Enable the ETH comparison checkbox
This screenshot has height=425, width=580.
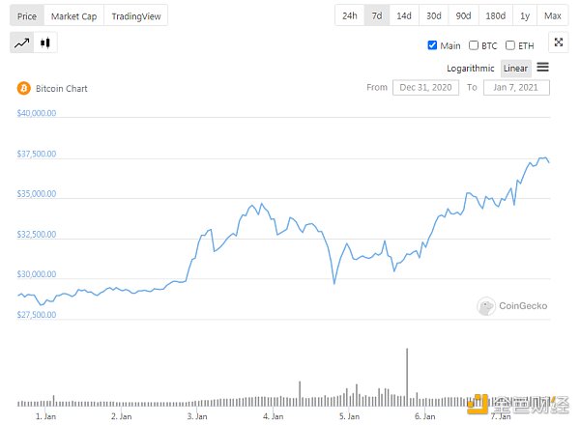tap(509, 45)
